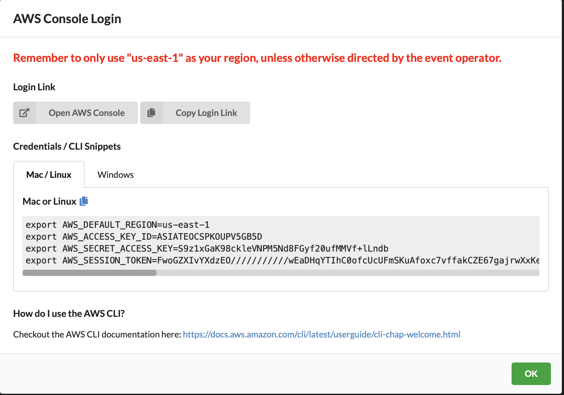
Task: Open AWS Console button label
Action: (87, 113)
